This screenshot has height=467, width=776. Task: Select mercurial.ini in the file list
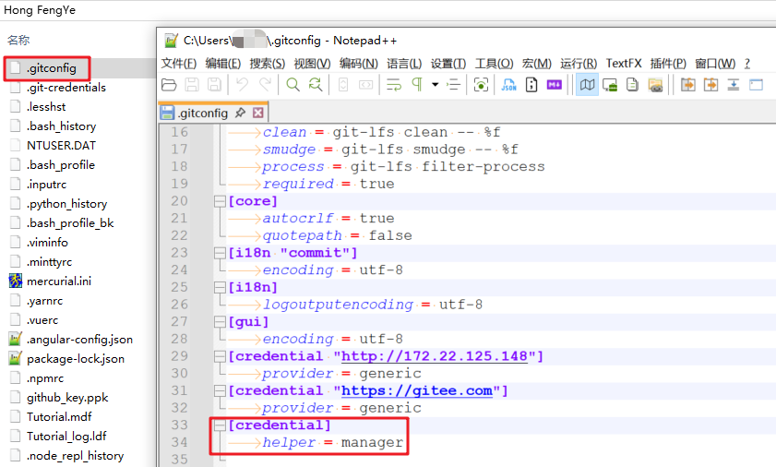pos(59,281)
